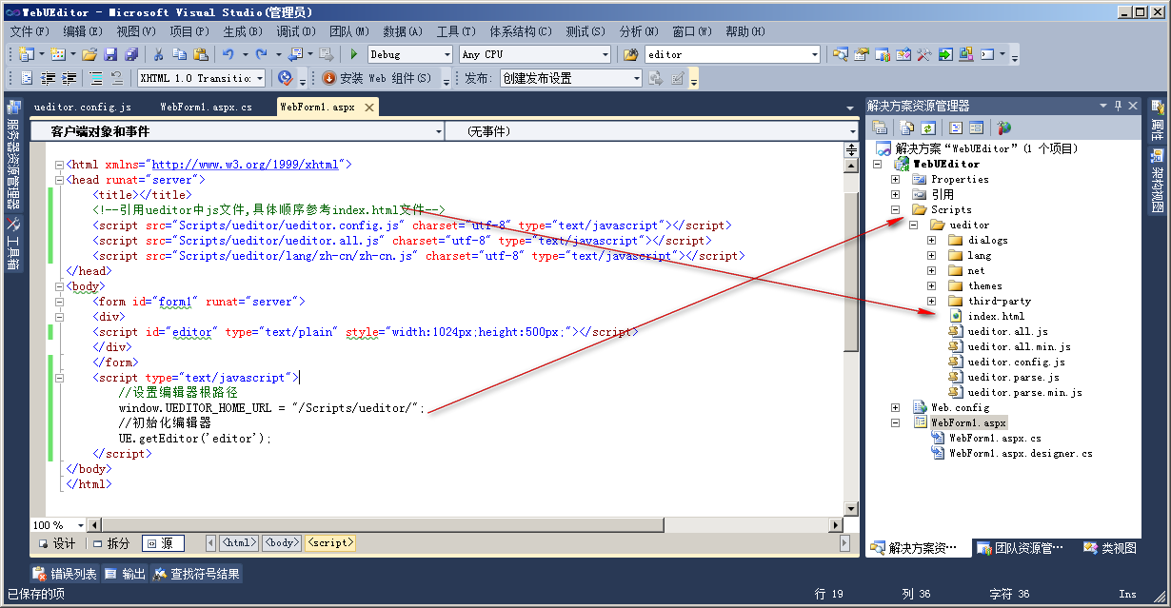
Task: Open the 错误列表 panel
Action: pyautogui.click(x=65, y=574)
